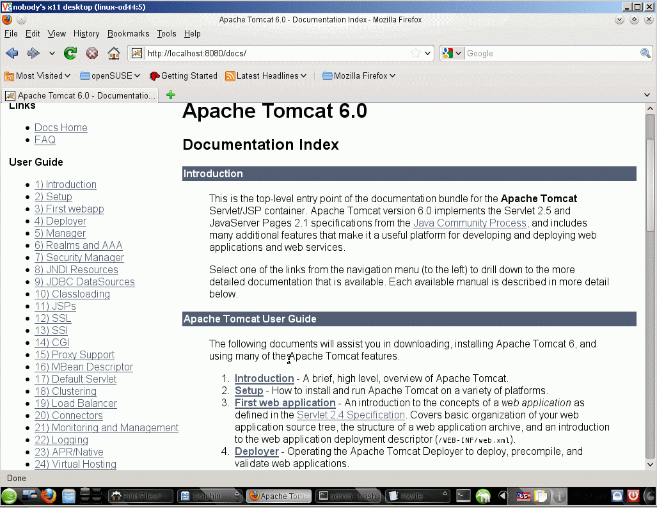Open the Docs Home link
The width and height of the screenshot is (657, 508).
pyautogui.click(x=61, y=127)
